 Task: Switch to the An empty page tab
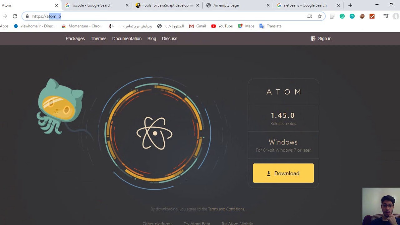(x=237, y=5)
